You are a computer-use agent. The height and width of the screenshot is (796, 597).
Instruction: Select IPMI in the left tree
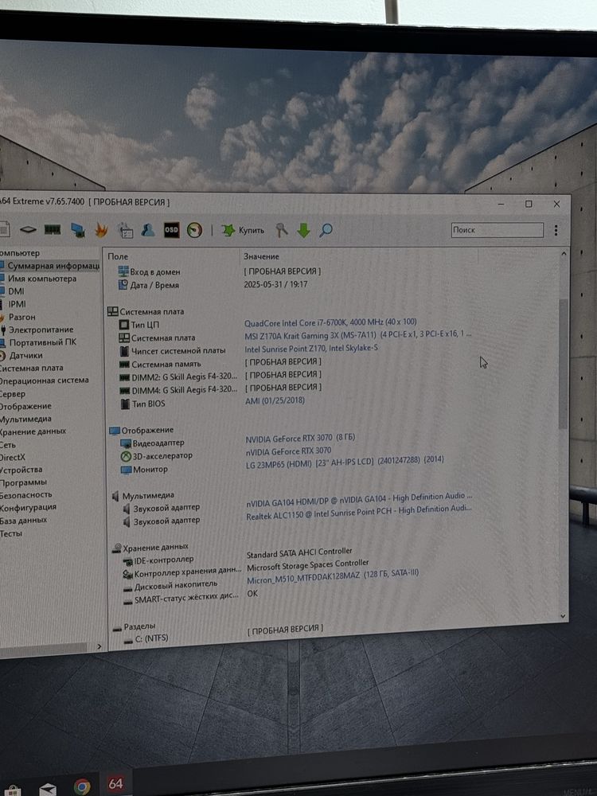(x=18, y=304)
